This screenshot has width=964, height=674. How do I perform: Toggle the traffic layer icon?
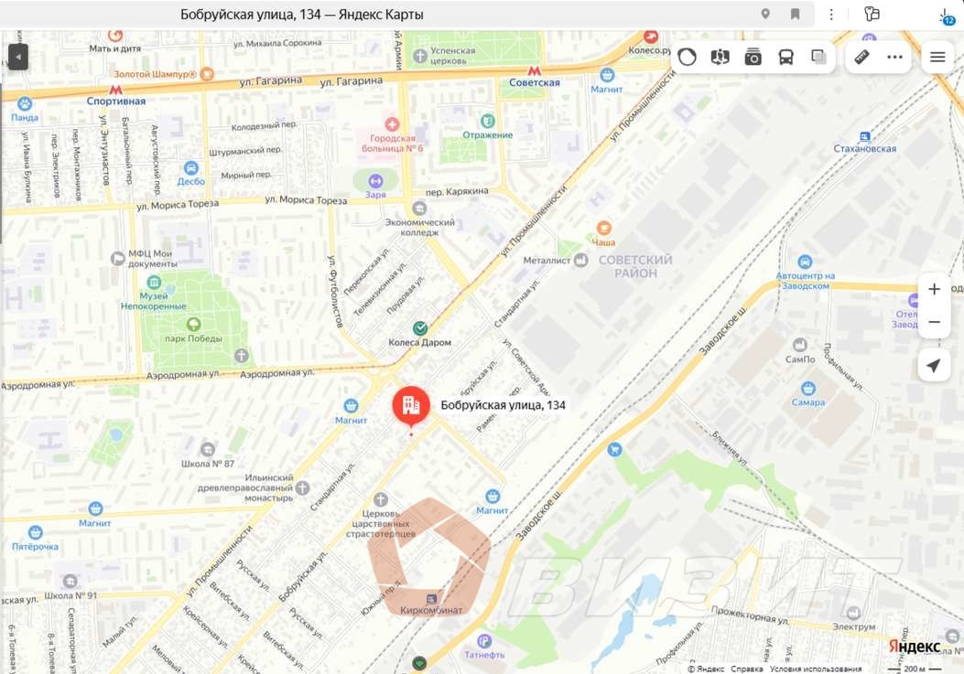[x=687, y=57]
